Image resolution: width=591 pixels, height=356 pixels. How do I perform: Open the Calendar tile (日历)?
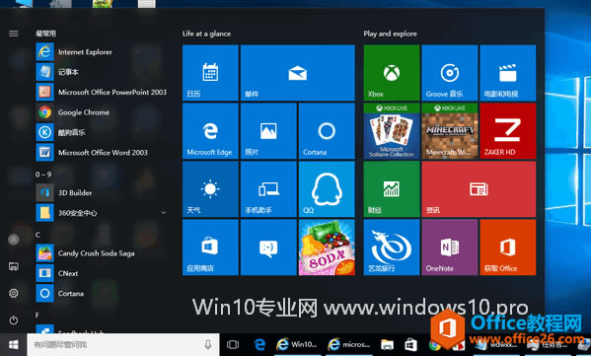pos(210,73)
